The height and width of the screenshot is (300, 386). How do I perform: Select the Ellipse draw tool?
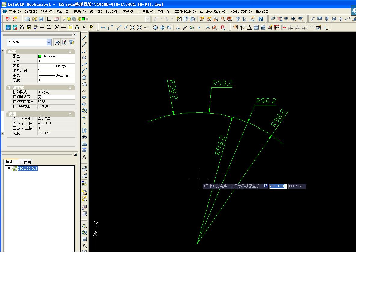click(84, 97)
